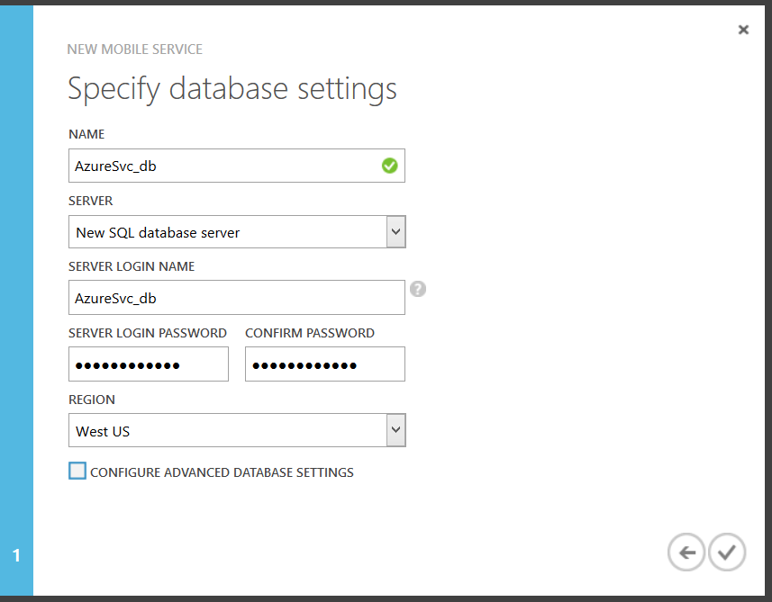Click the Configure Advanced Database Settings label
Viewport: 772px width, 602px height.
[x=222, y=472]
